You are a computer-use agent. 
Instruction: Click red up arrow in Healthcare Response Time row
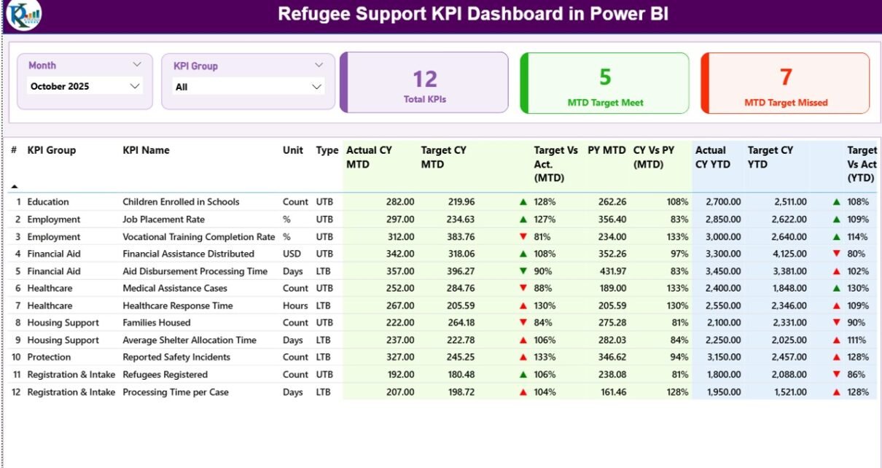pos(523,306)
